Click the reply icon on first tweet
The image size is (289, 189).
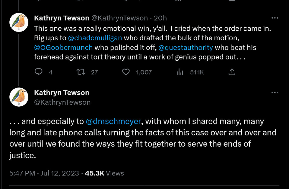click(38, 72)
